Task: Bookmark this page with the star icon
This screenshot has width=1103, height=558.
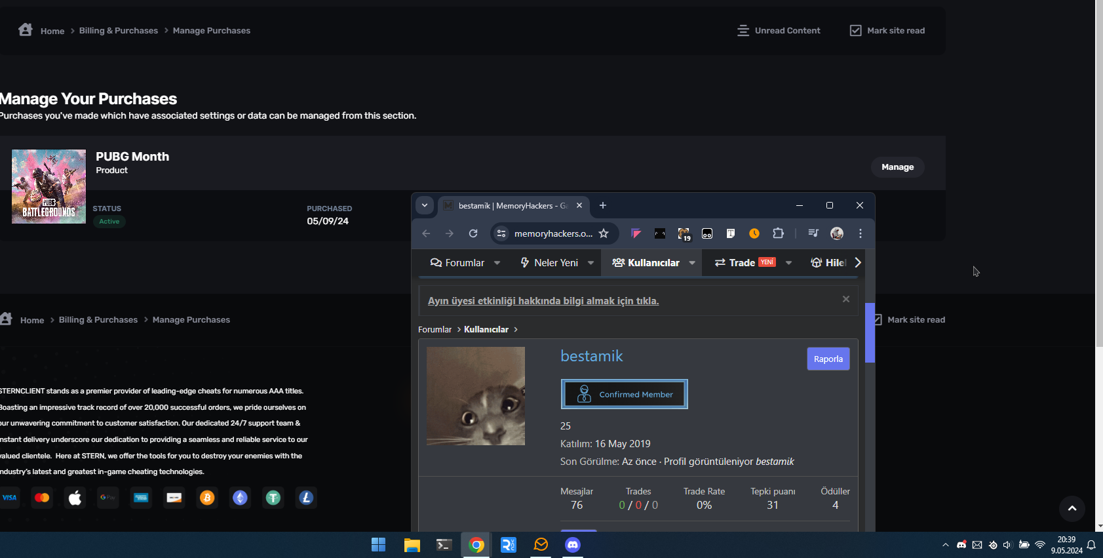Action: click(604, 233)
